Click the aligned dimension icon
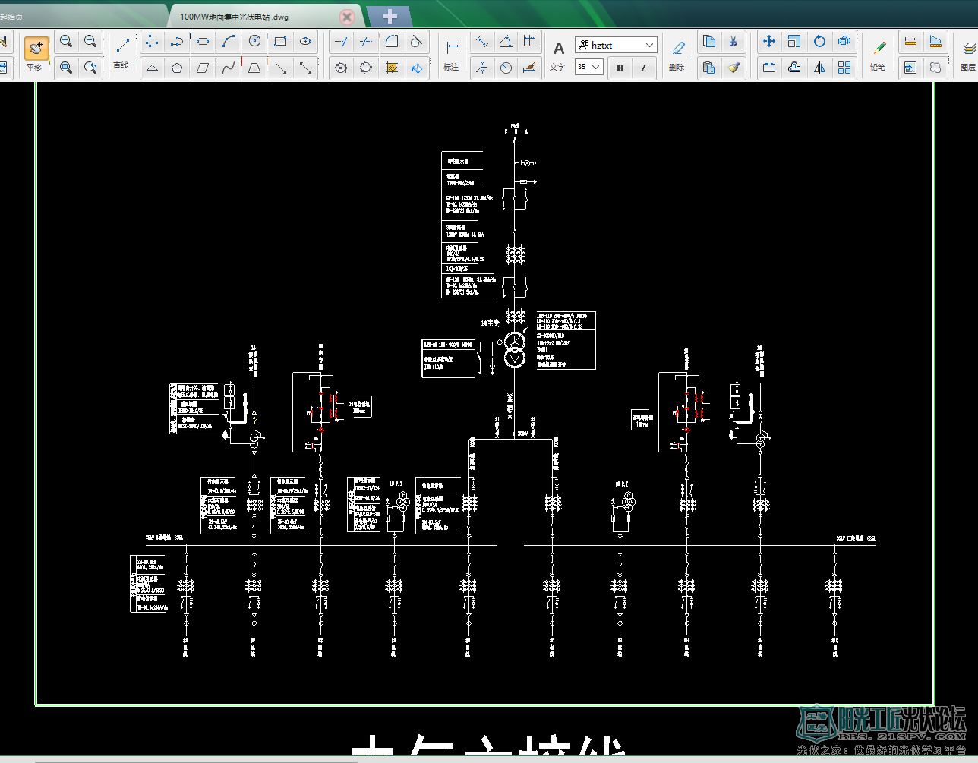The image size is (978, 763). 481,41
